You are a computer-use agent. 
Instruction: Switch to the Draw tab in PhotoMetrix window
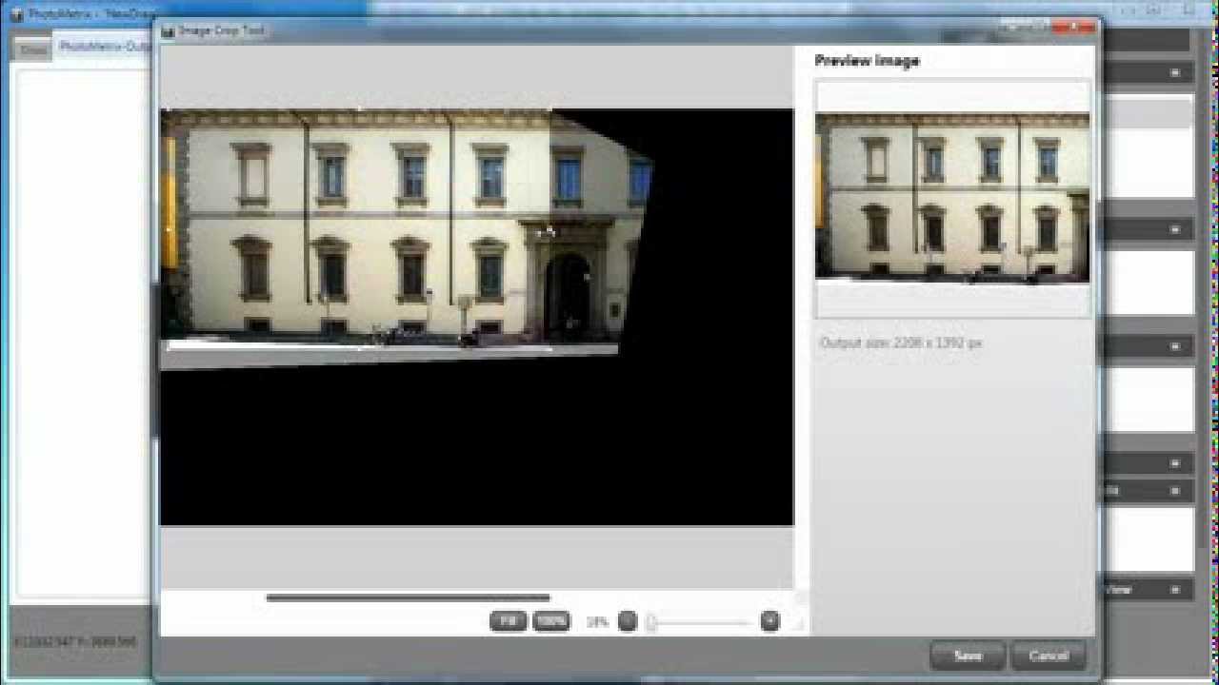click(x=33, y=49)
